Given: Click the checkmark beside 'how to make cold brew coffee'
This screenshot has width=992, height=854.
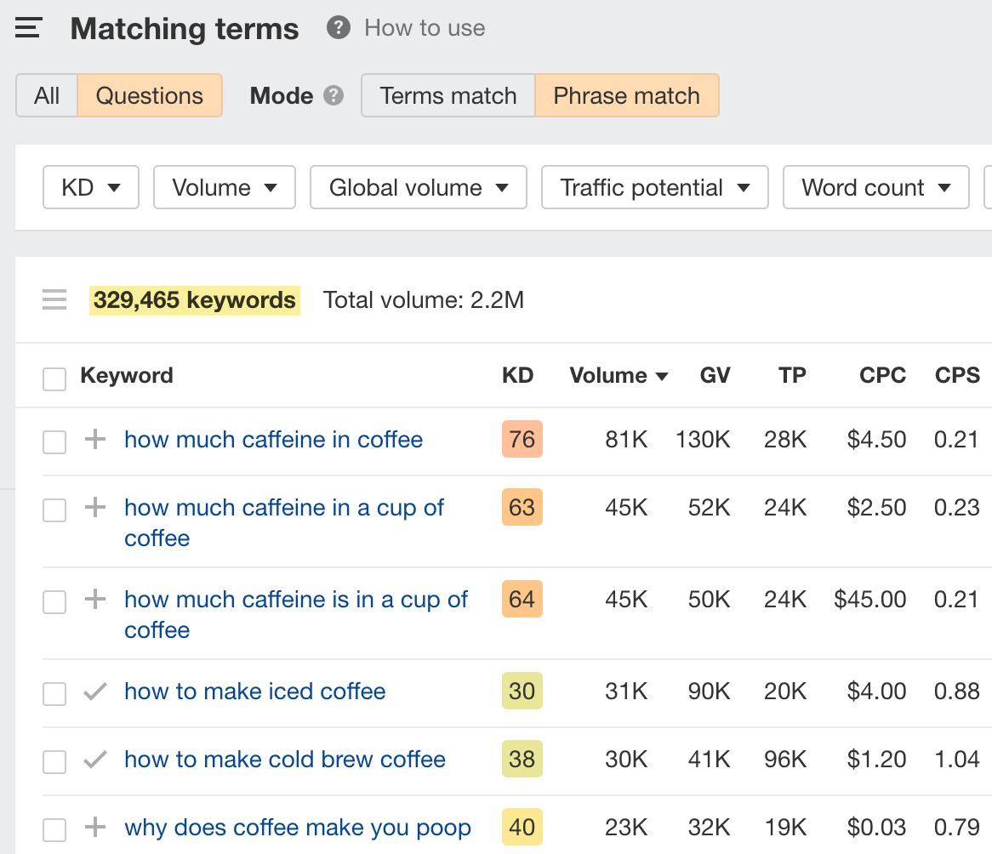Looking at the screenshot, I should 94,760.
